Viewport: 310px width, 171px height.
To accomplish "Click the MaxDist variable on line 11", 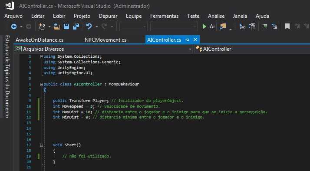I will 70,112.
